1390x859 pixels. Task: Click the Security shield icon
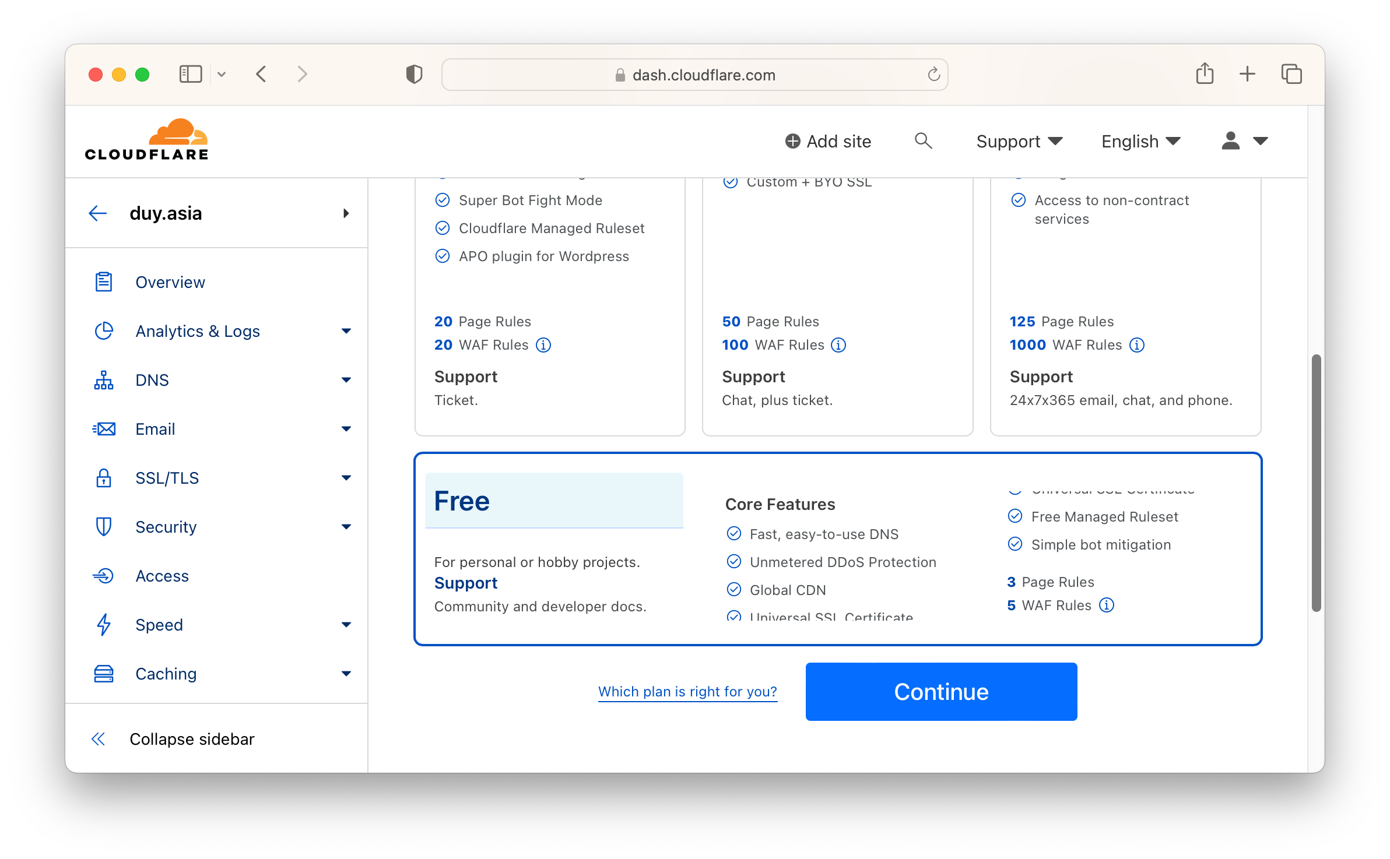tap(103, 526)
